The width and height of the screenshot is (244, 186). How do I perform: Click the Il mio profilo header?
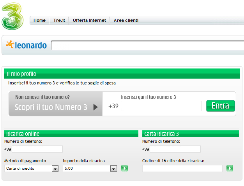pos(122,74)
